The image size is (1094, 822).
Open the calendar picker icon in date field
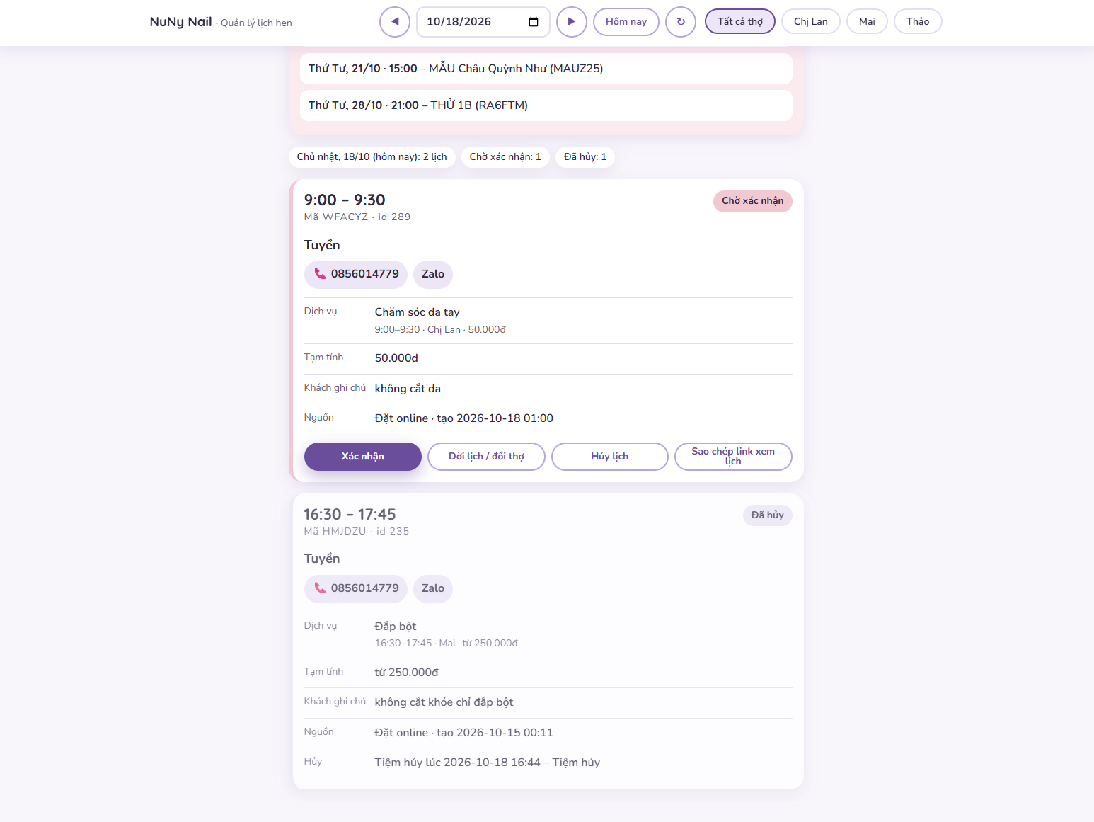[x=534, y=21]
